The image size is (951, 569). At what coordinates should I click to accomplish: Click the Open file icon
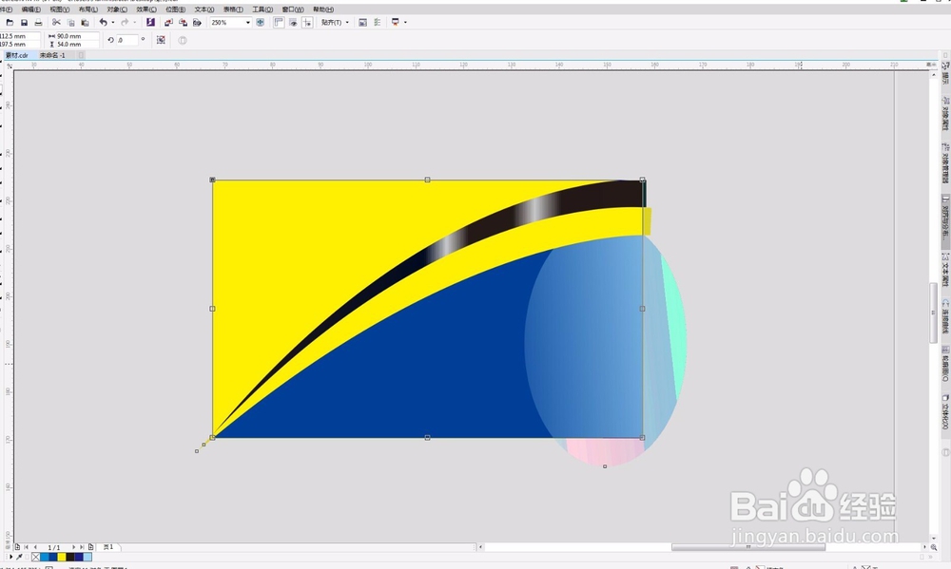(x=10, y=23)
